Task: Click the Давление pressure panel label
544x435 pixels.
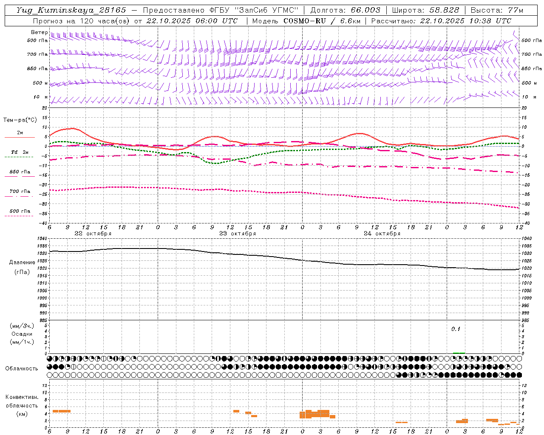Action: click(x=22, y=263)
